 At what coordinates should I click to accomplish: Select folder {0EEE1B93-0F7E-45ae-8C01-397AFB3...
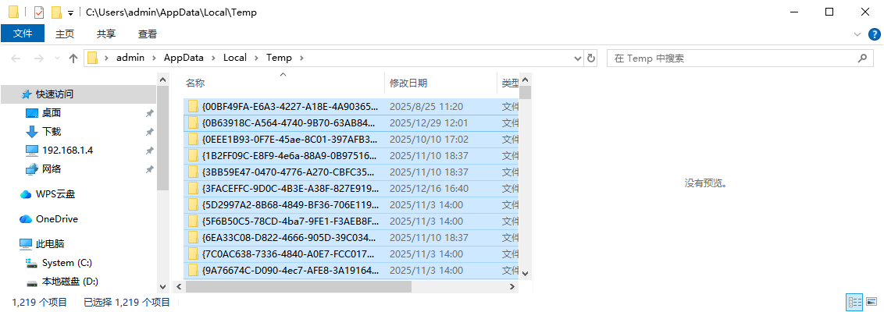(351, 139)
